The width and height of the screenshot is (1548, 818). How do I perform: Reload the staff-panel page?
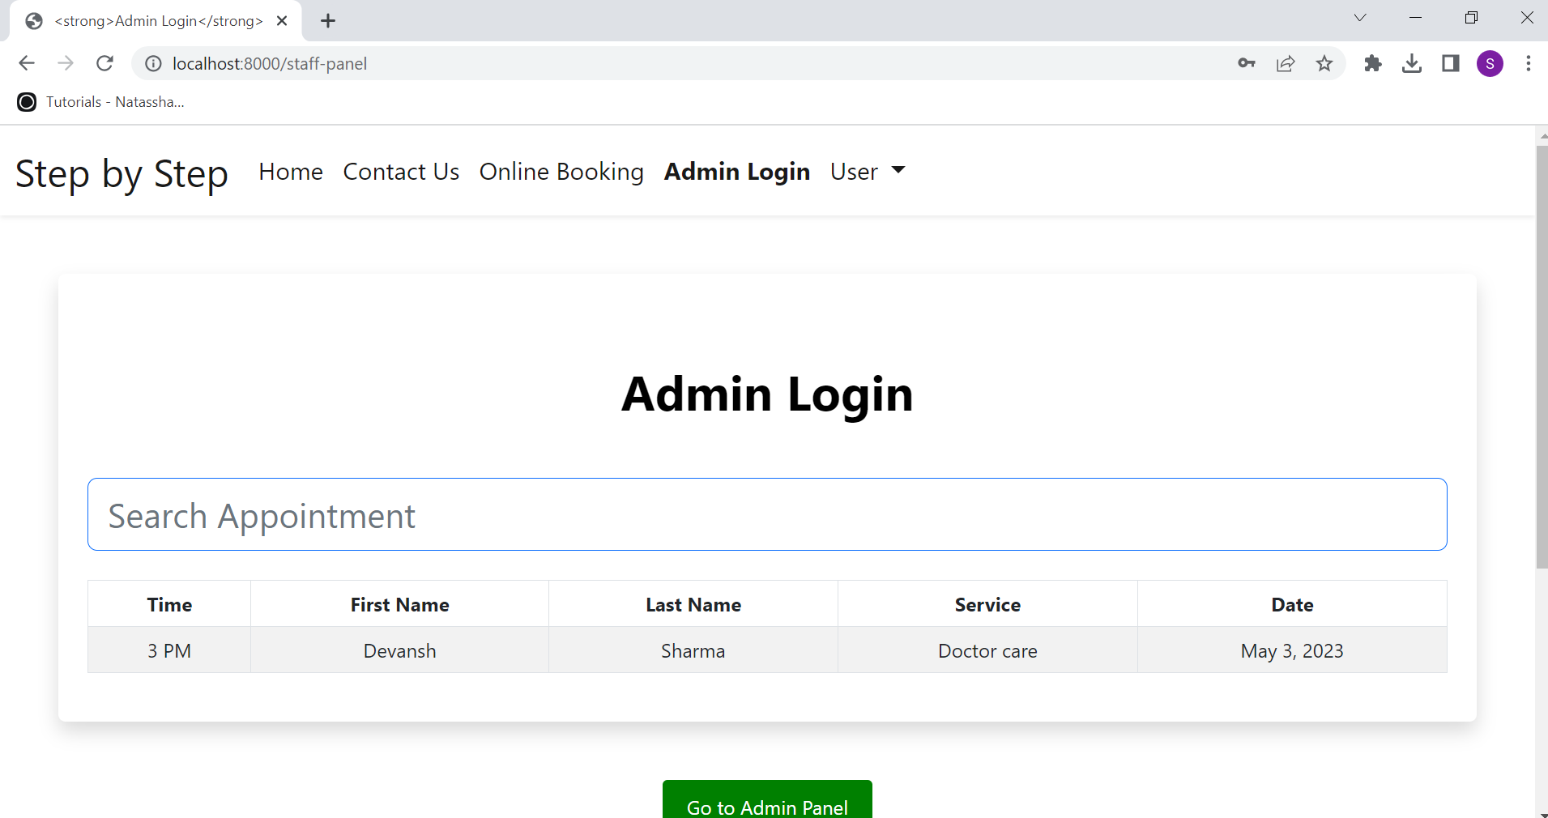[x=104, y=63]
